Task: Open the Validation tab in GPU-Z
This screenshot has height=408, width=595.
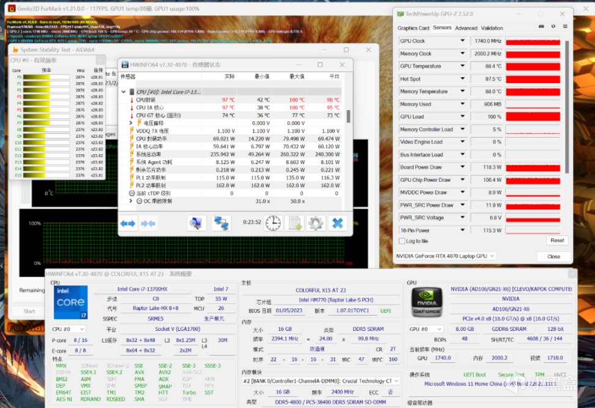Action: (x=492, y=28)
